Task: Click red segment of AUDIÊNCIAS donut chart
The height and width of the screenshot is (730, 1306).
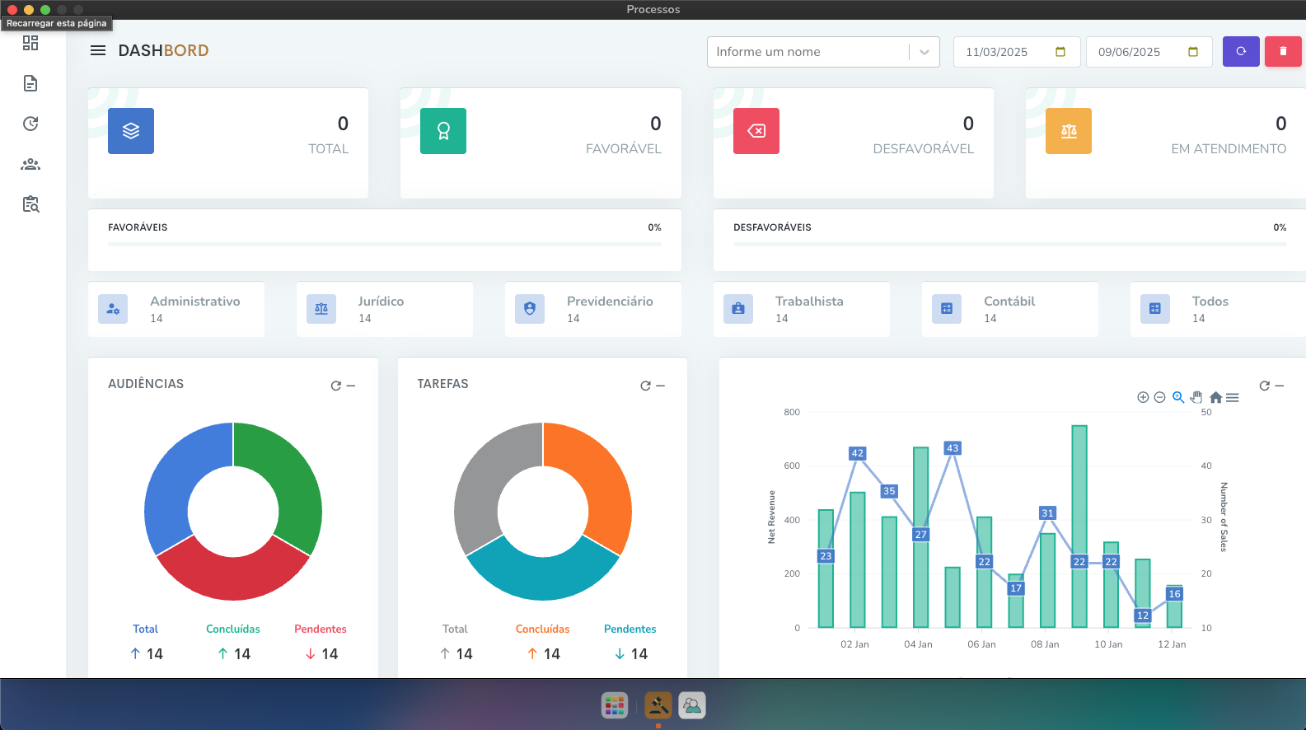Action: (233, 577)
